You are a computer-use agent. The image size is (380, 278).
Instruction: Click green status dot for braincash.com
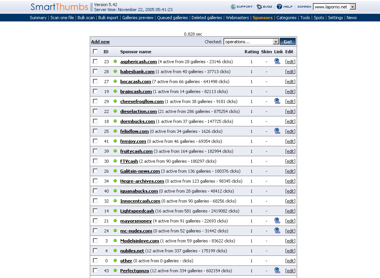[x=115, y=91]
